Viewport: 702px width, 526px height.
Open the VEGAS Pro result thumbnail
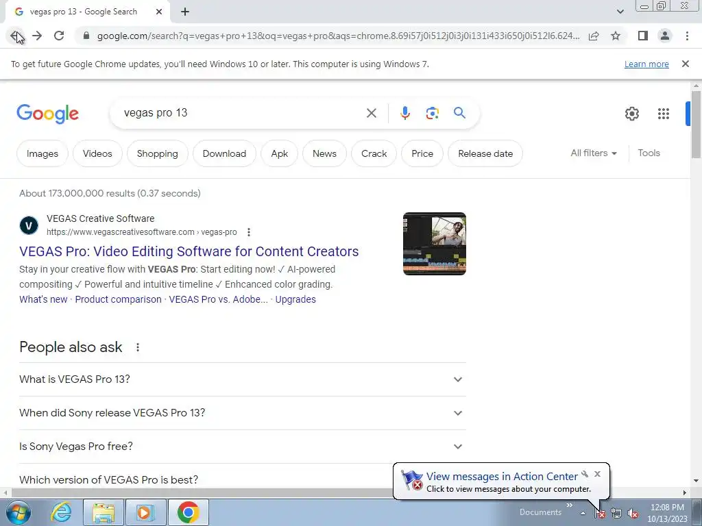(x=434, y=244)
